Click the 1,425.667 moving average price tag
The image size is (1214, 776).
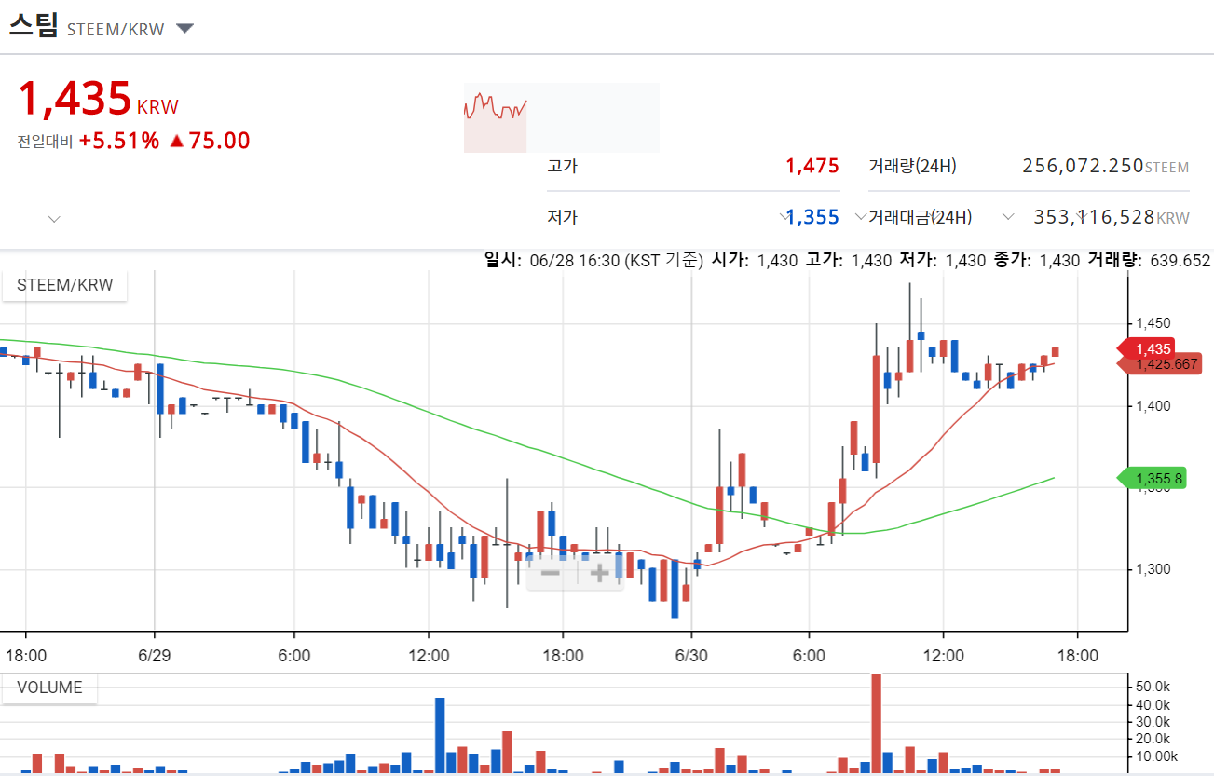point(1161,363)
